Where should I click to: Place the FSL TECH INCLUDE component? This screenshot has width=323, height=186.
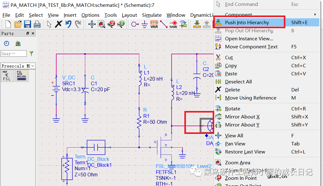(22, 76)
